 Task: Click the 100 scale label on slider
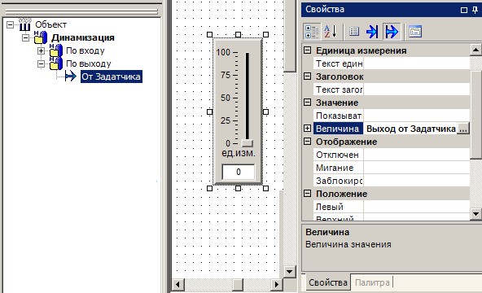click(223, 53)
